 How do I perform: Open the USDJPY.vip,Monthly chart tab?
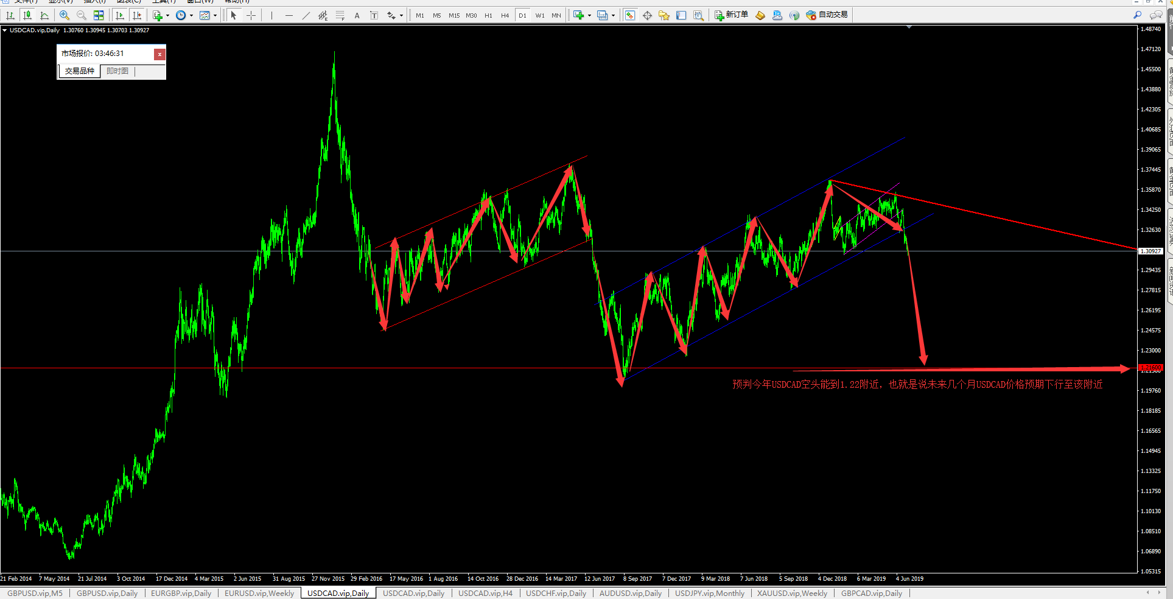710,593
